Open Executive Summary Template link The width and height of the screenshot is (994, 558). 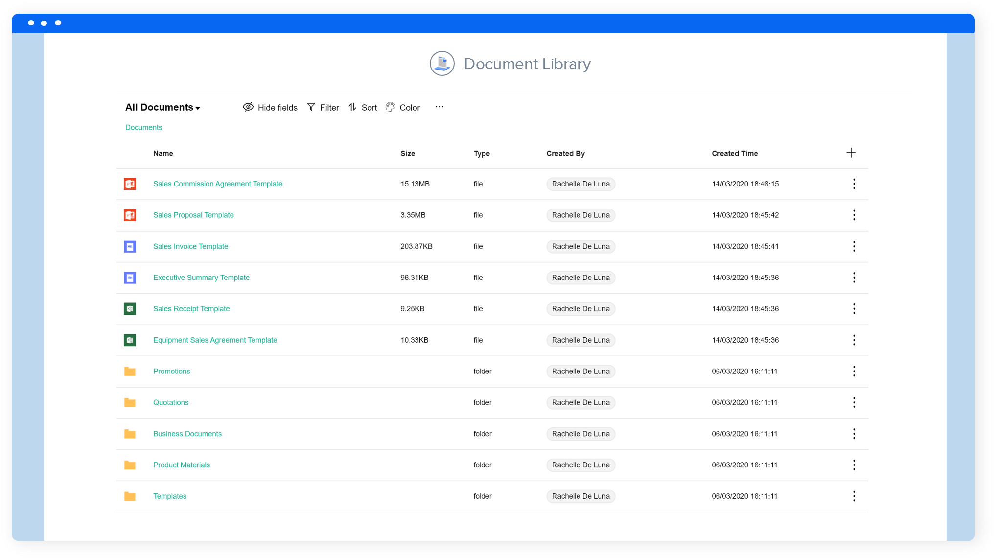pos(201,278)
